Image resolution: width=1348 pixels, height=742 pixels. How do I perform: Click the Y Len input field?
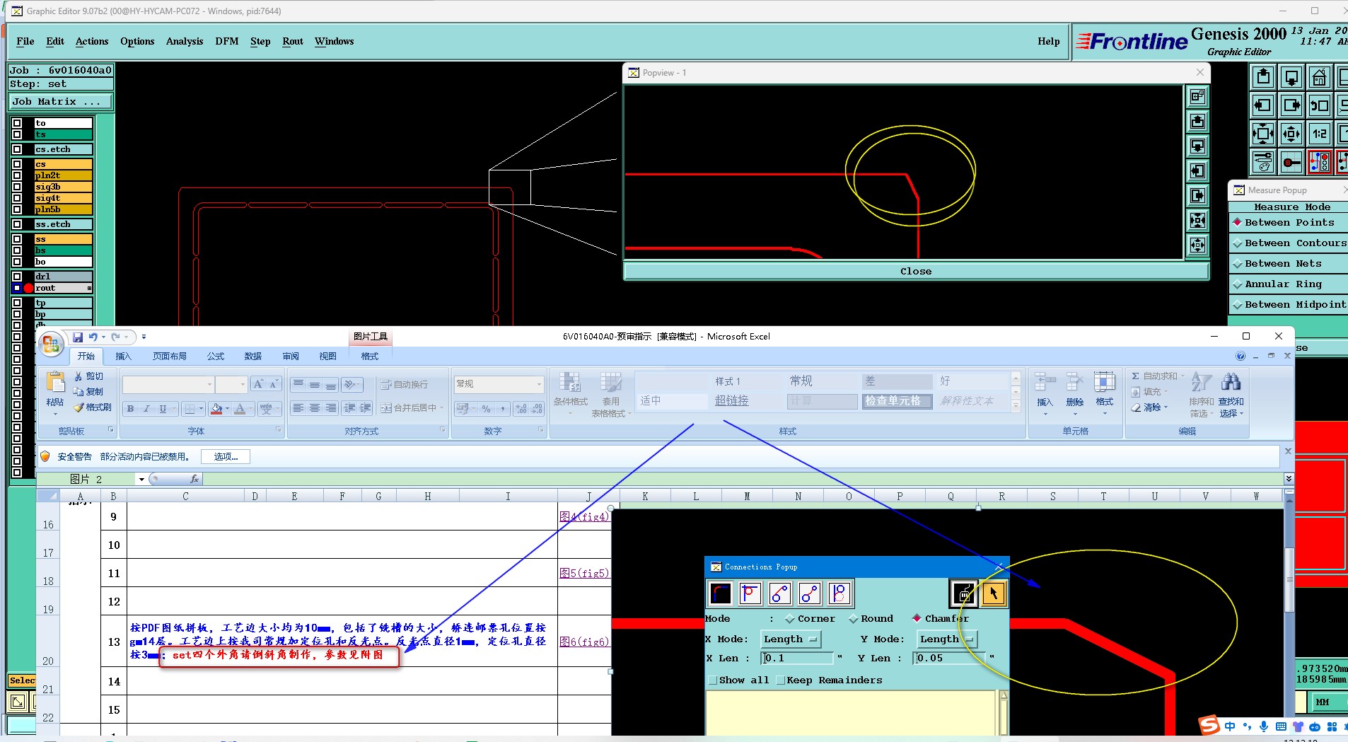(x=950, y=658)
